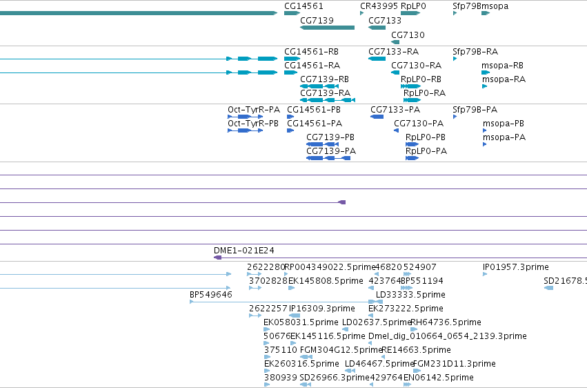Click the EK273222.5prime EST
Image resolution: width=587 pixels, height=388 pixels.
coord(371,316)
